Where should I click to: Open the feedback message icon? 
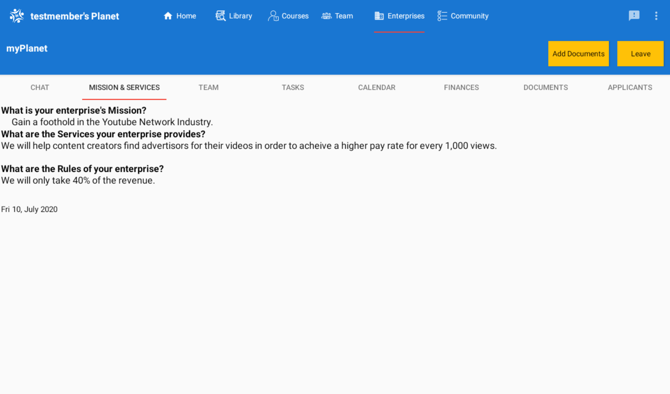(634, 16)
